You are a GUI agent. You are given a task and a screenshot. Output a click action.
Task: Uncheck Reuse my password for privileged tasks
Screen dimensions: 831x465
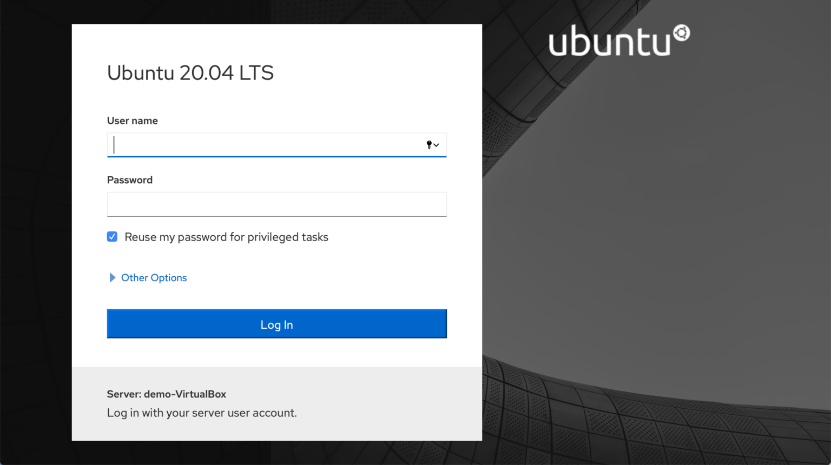pos(112,236)
